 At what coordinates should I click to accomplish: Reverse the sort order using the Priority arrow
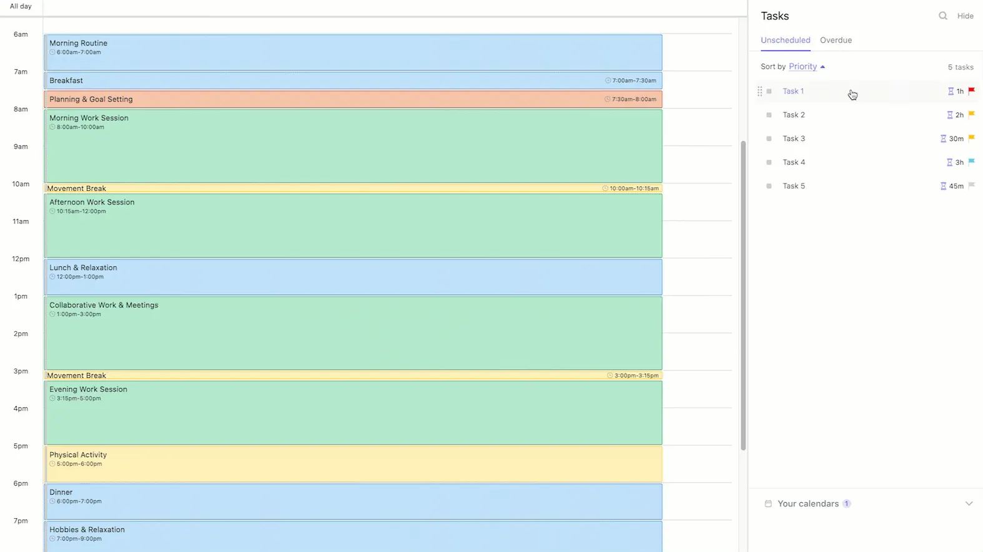[x=822, y=67]
